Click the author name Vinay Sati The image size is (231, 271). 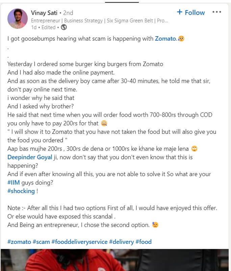44,13
